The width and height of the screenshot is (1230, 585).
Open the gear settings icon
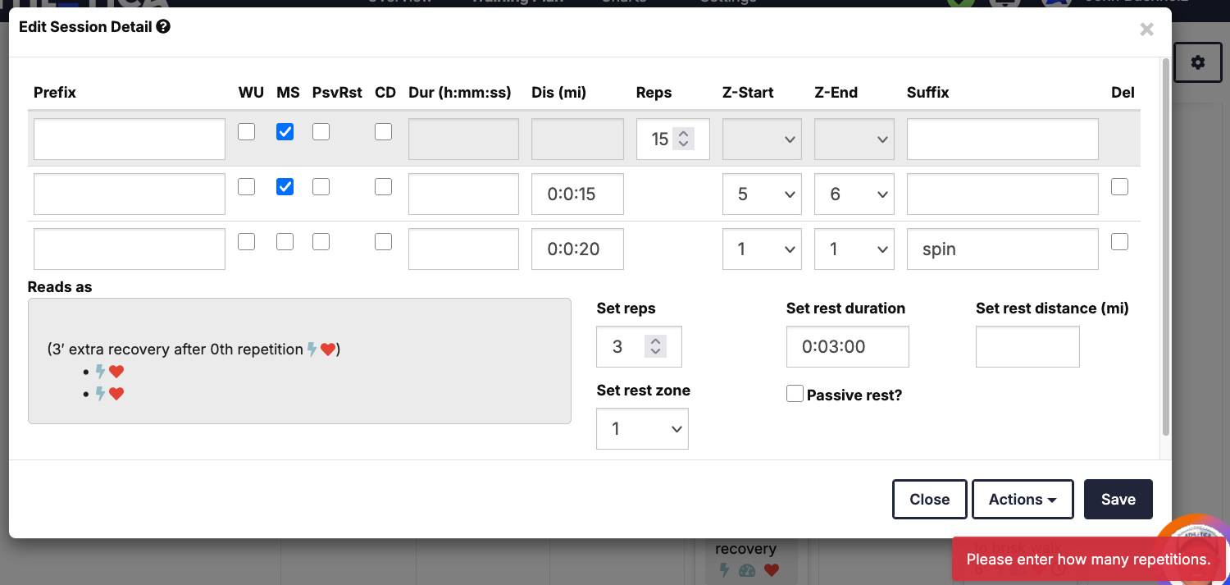click(x=1197, y=62)
